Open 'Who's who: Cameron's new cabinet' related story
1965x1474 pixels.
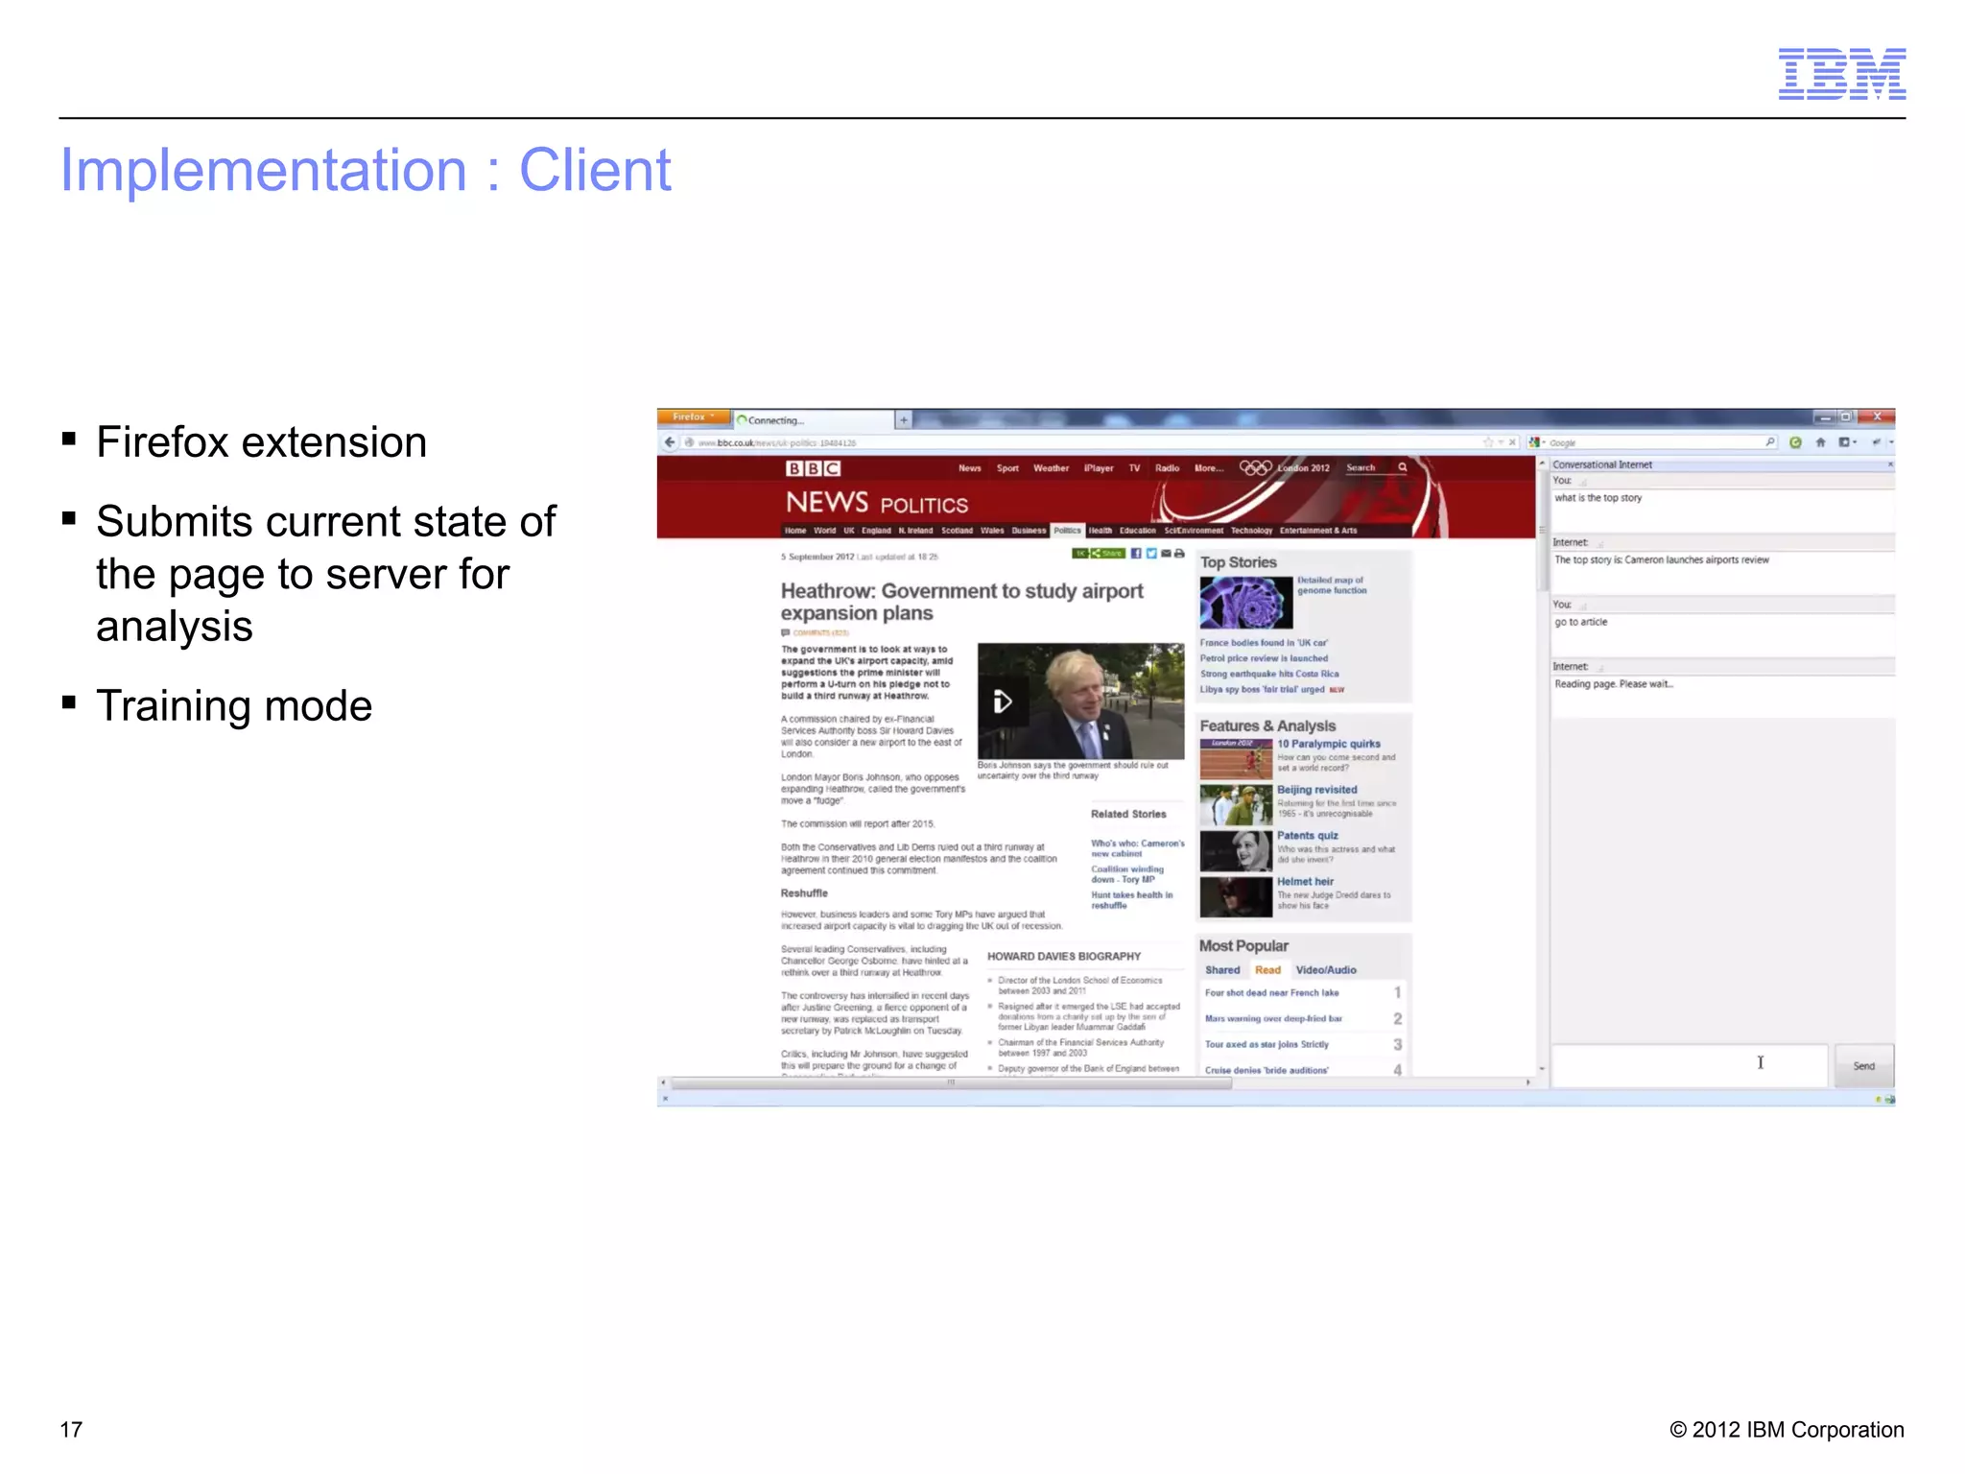(1137, 848)
